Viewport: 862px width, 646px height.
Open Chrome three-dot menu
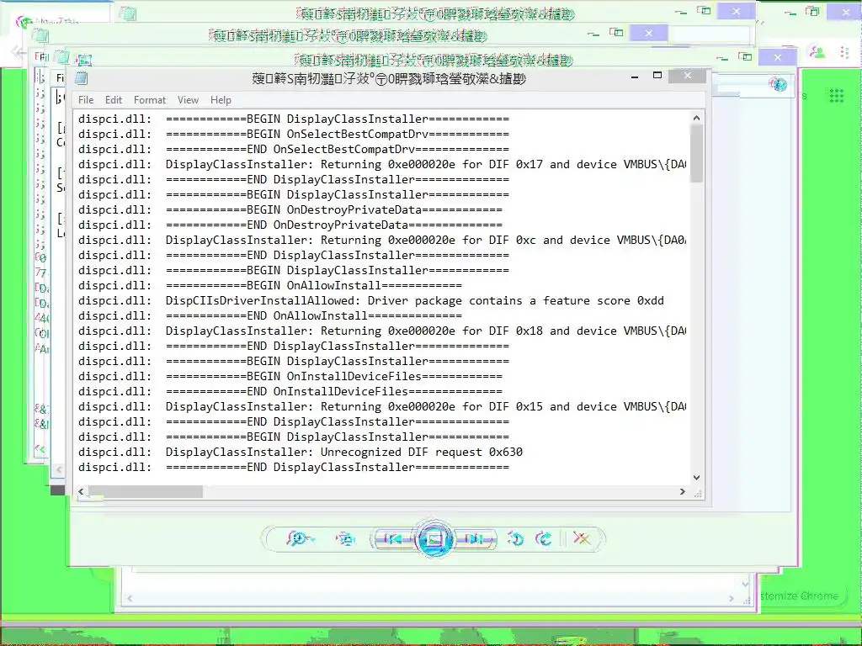pos(844,52)
